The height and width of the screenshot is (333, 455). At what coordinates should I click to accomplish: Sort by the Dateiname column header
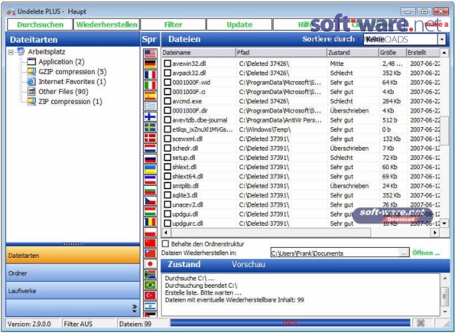pos(198,53)
